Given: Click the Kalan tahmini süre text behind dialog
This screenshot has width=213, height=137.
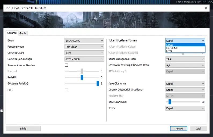Looking at the screenshot, I should pos(194,2).
